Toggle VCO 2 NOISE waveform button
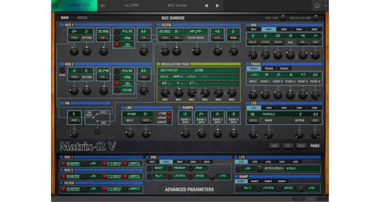380x202 pixels. (117, 90)
